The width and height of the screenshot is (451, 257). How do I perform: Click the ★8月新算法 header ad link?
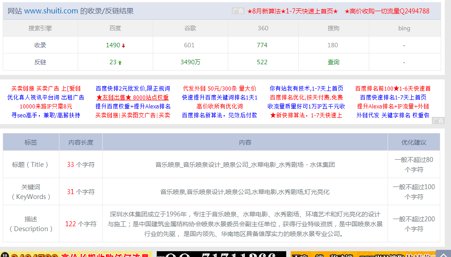292,11
